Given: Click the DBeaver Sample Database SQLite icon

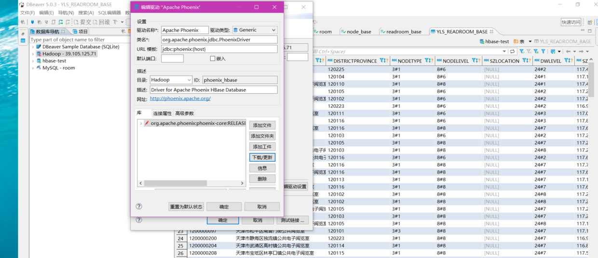Looking at the screenshot, I should [39, 47].
